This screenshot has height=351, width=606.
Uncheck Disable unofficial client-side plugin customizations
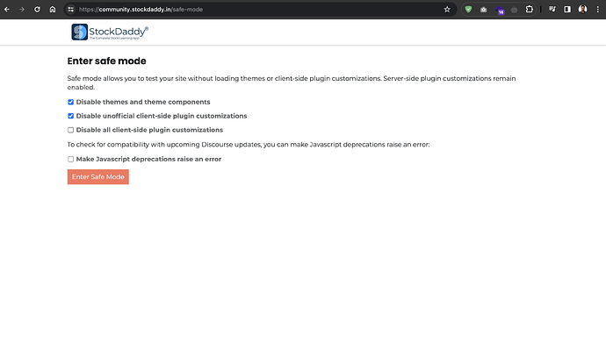71,116
